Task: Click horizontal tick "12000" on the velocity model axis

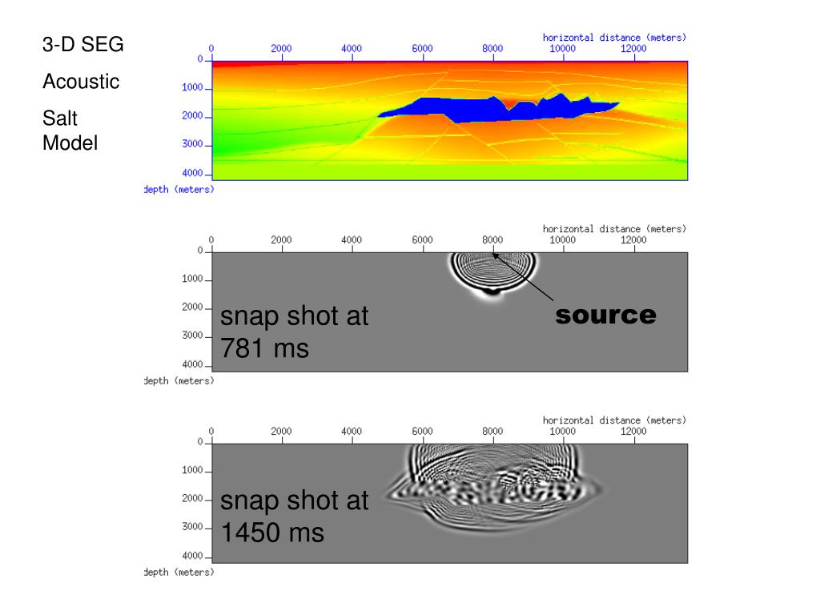Action: (633, 49)
